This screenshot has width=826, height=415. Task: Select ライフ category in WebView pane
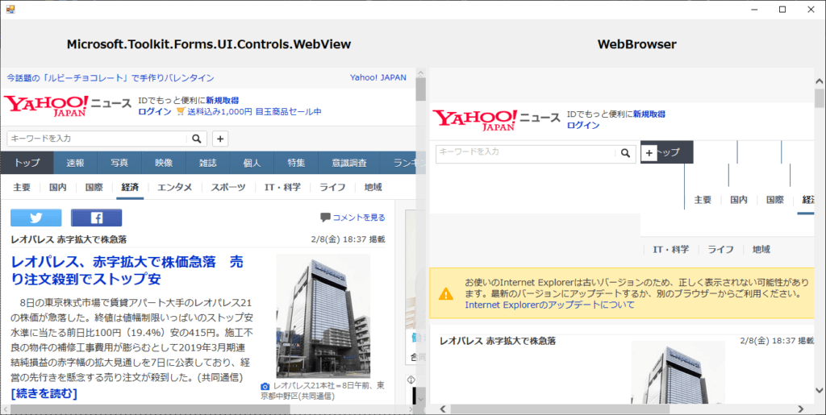[x=332, y=187]
